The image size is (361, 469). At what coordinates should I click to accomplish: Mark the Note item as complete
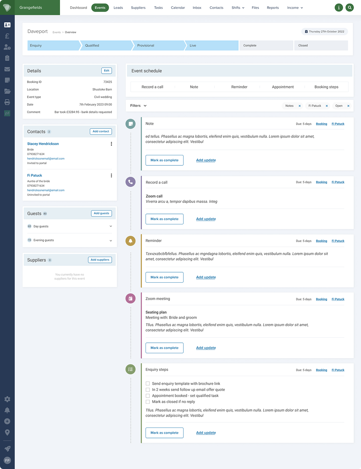[x=165, y=160]
